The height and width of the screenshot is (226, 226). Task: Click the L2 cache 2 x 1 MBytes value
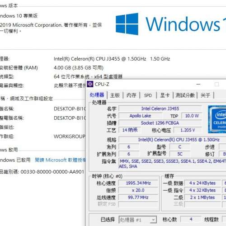point(202,198)
